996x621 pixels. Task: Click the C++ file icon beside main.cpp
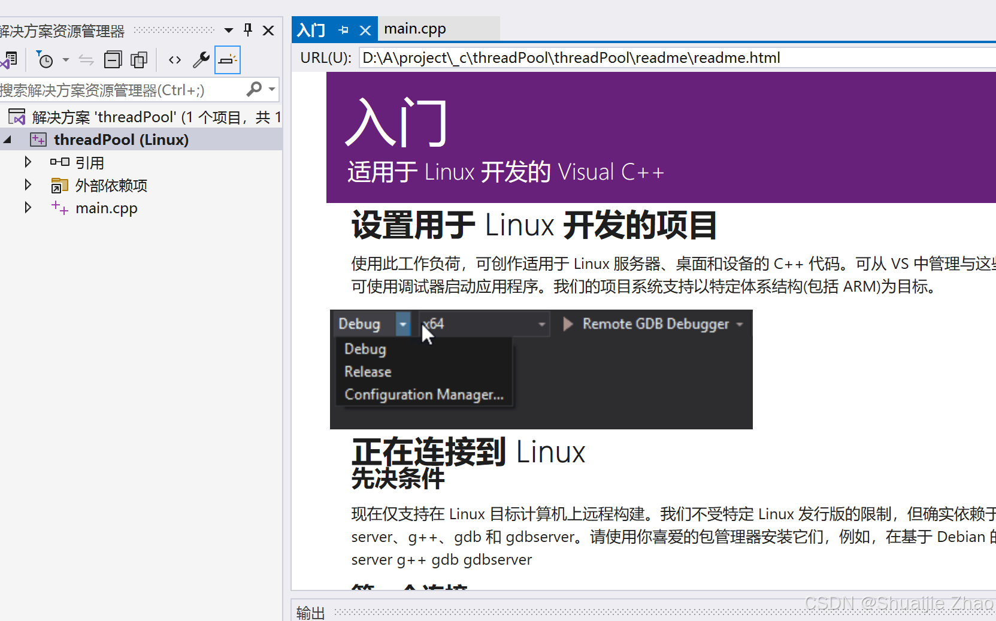pyautogui.click(x=59, y=208)
